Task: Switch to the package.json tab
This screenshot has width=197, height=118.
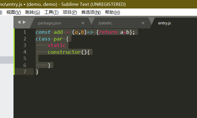Action: click(x=50, y=23)
